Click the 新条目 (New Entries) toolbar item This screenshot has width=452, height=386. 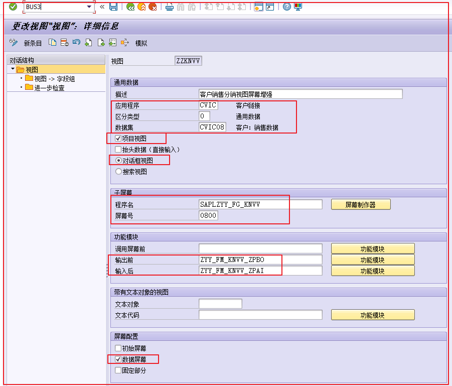[32, 43]
